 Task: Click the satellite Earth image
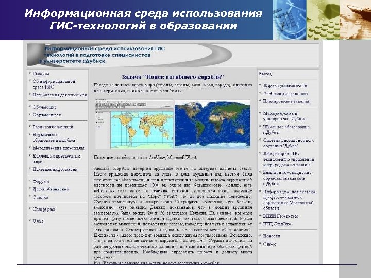(212, 124)
